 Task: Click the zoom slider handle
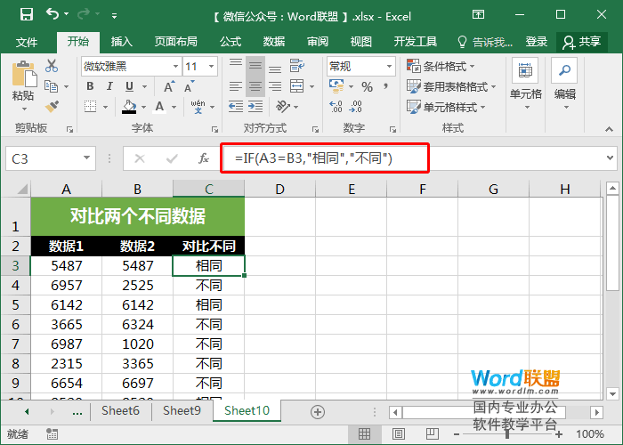tap(507, 434)
